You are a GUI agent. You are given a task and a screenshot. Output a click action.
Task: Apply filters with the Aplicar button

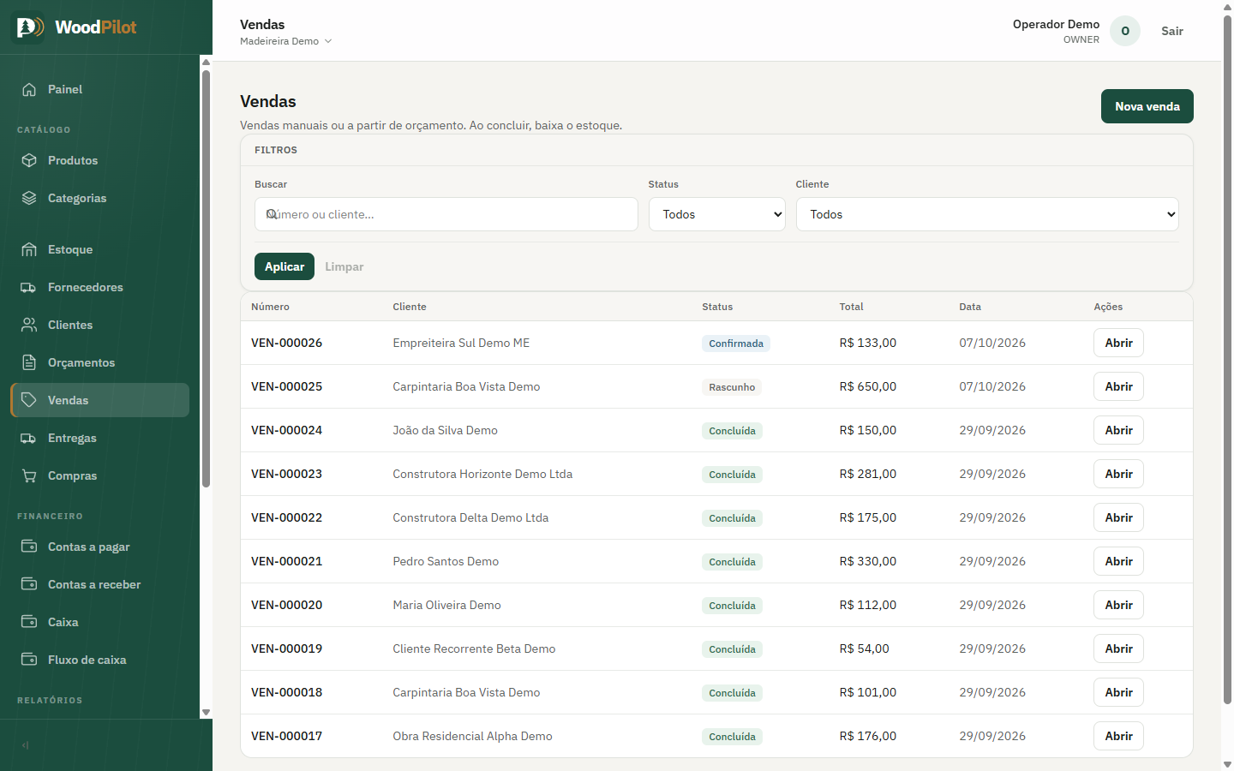pyautogui.click(x=285, y=266)
